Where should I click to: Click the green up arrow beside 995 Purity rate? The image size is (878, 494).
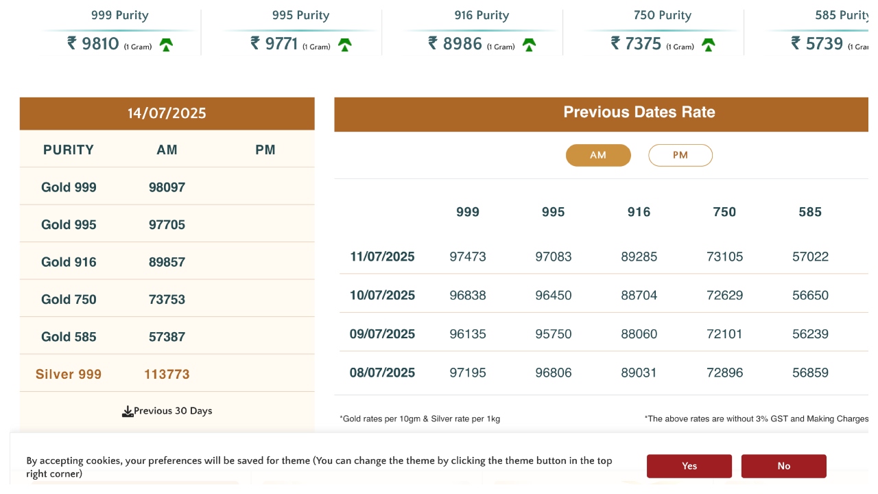coord(345,45)
